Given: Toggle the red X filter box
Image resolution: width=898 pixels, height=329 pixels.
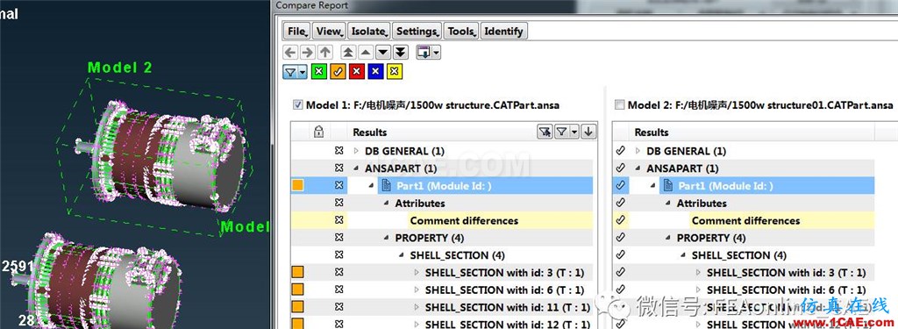Looking at the screenshot, I should pos(357,72).
